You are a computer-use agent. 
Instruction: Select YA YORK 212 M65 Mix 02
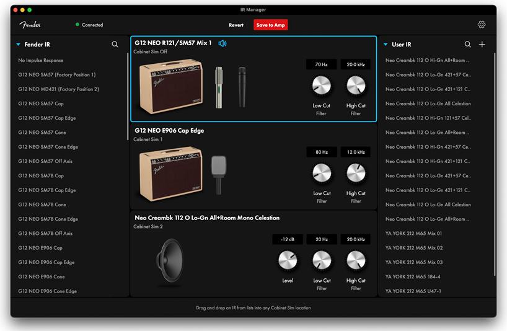point(414,248)
